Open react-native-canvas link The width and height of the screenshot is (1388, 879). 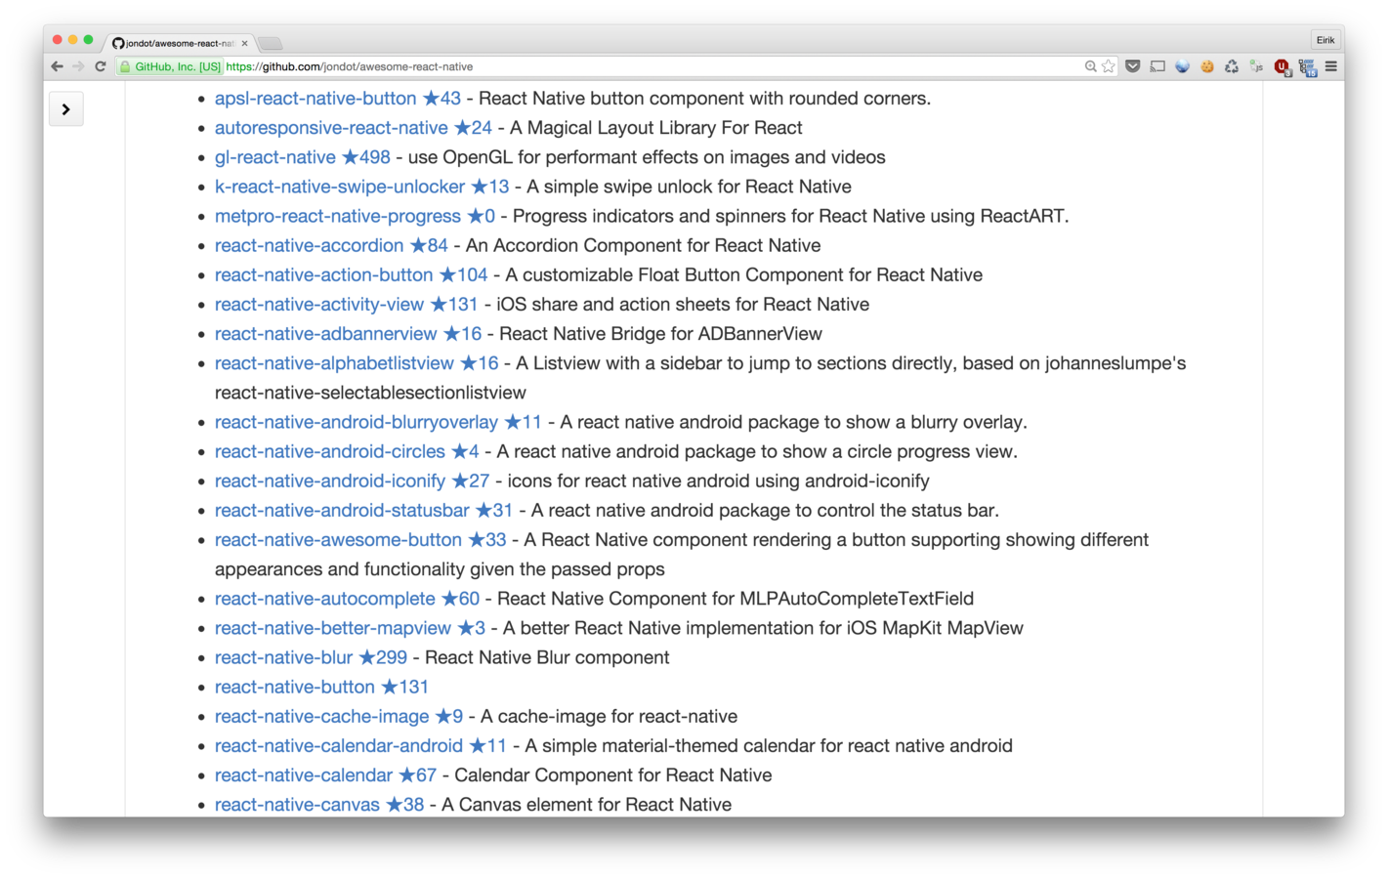coord(319,804)
